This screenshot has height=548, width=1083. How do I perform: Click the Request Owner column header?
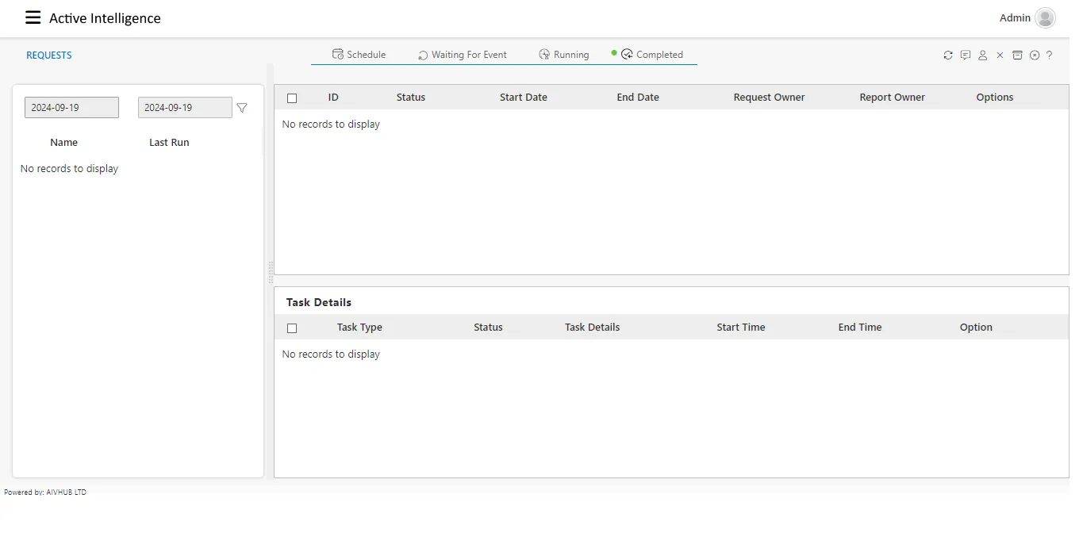point(769,98)
